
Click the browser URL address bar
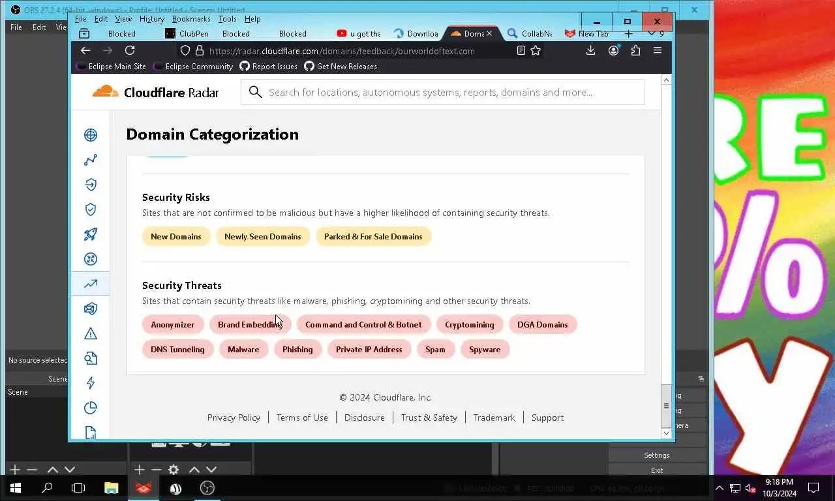coord(342,50)
